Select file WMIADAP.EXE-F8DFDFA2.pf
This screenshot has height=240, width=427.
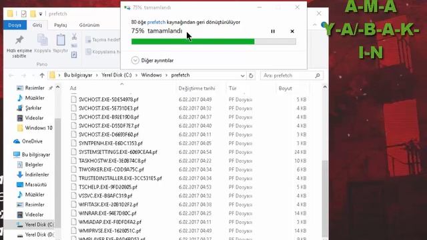coord(109,222)
